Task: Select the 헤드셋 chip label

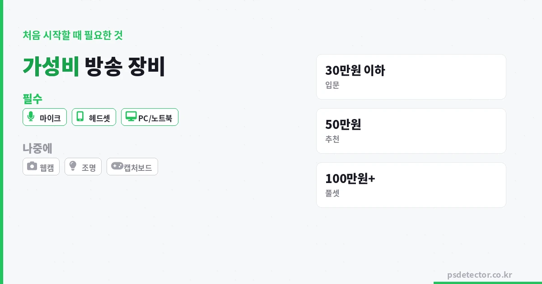Action: [99, 119]
